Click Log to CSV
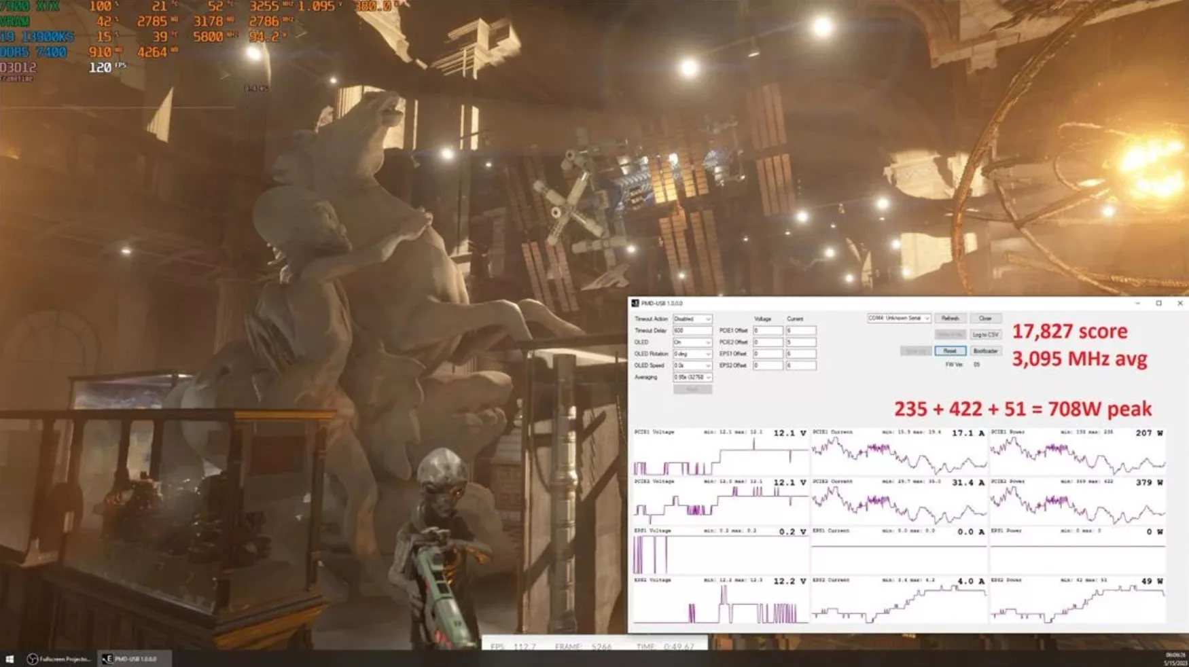The height and width of the screenshot is (667, 1189). (x=985, y=335)
